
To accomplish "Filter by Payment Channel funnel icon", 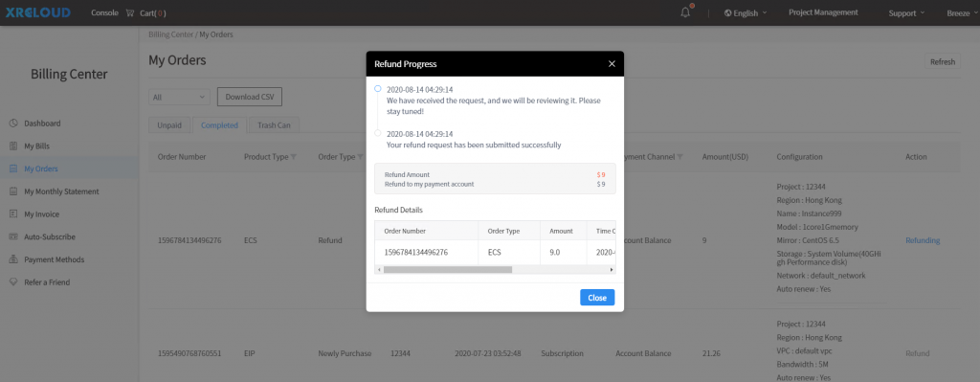I will click(x=680, y=157).
